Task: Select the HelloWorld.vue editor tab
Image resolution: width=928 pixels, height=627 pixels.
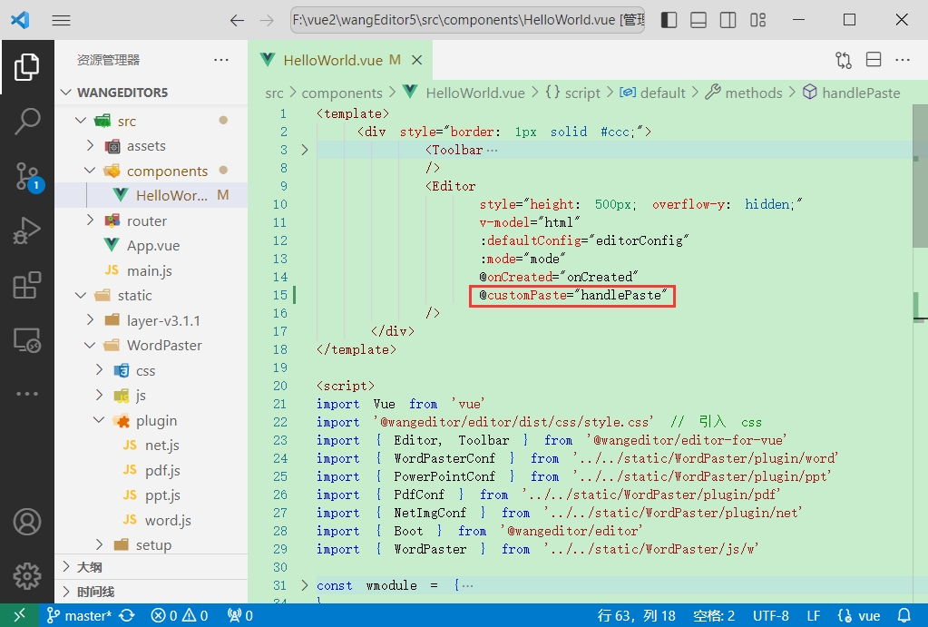Action: [x=332, y=60]
